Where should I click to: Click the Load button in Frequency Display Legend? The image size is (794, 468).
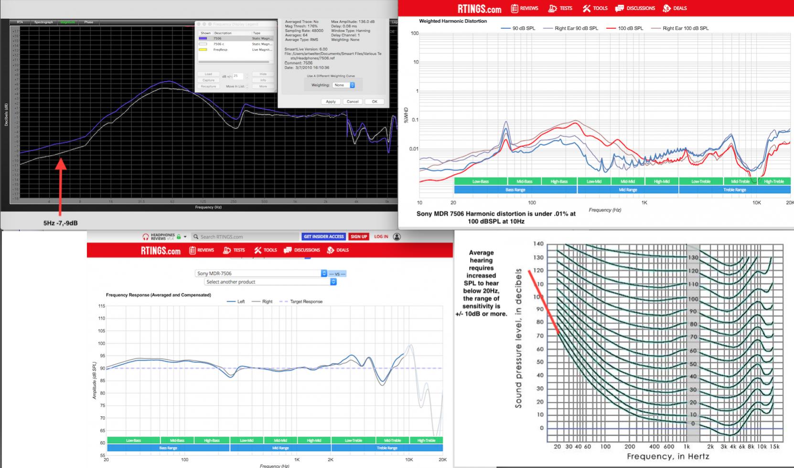click(x=208, y=74)
